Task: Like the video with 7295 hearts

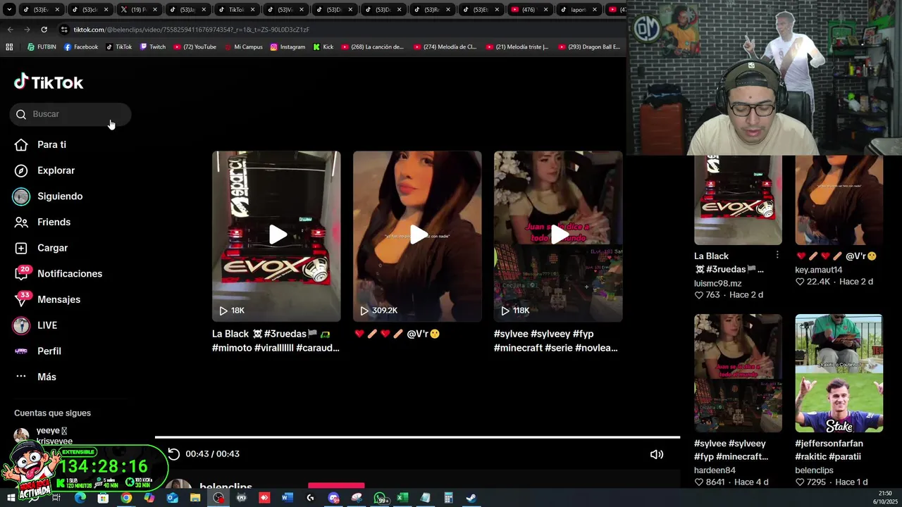Action: coord(800,482)
